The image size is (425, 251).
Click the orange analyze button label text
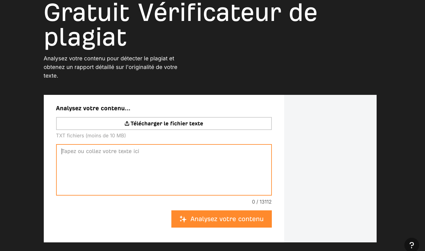point(227,219)
